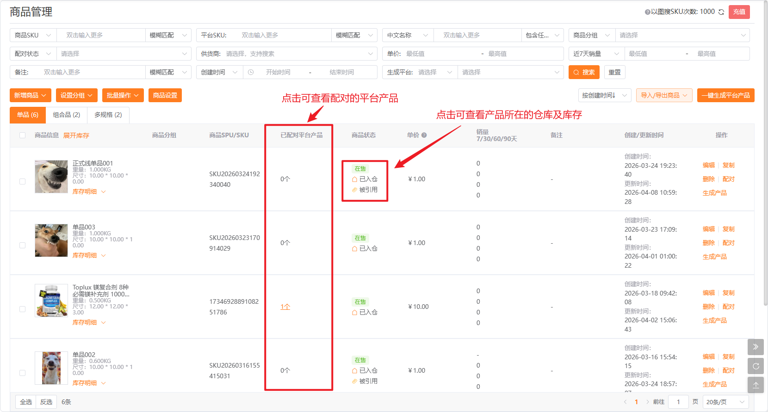Click 全选 button at bottom

(26, 402)
